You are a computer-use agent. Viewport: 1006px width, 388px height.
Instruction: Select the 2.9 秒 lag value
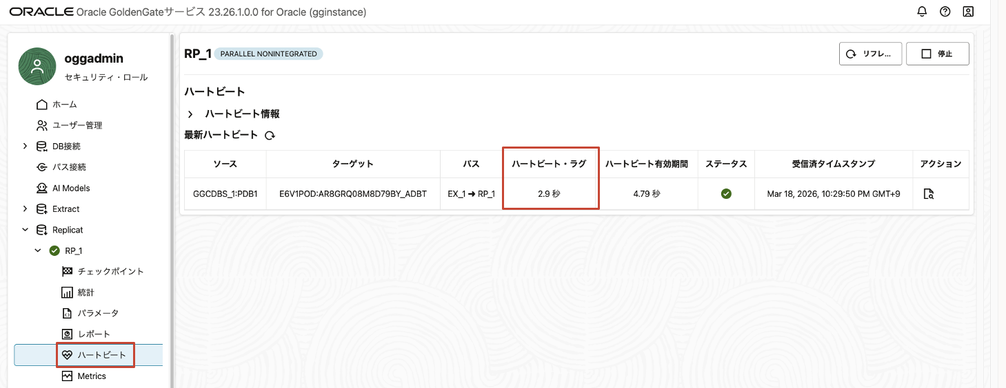coord(549,194)
